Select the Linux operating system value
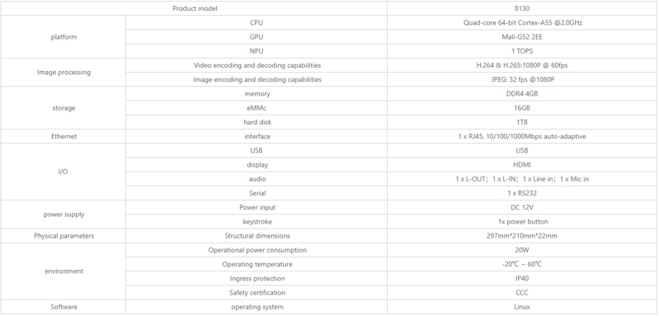The image size is (659, 316). click(x=522, y=307)
